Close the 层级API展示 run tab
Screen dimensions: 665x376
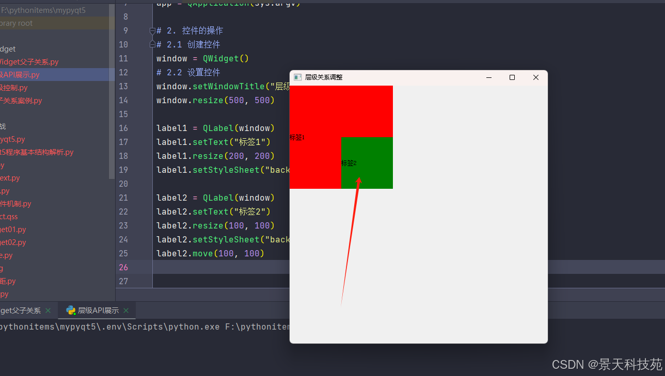[x=126, y=310]
